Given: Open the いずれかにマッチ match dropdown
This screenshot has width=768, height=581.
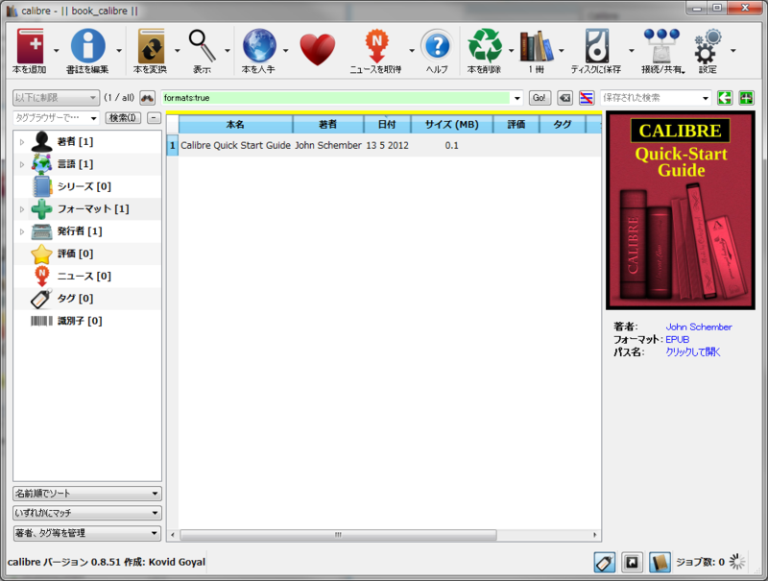Looking at the screenshot, I should pyautogui.click(x=87, y=513).
